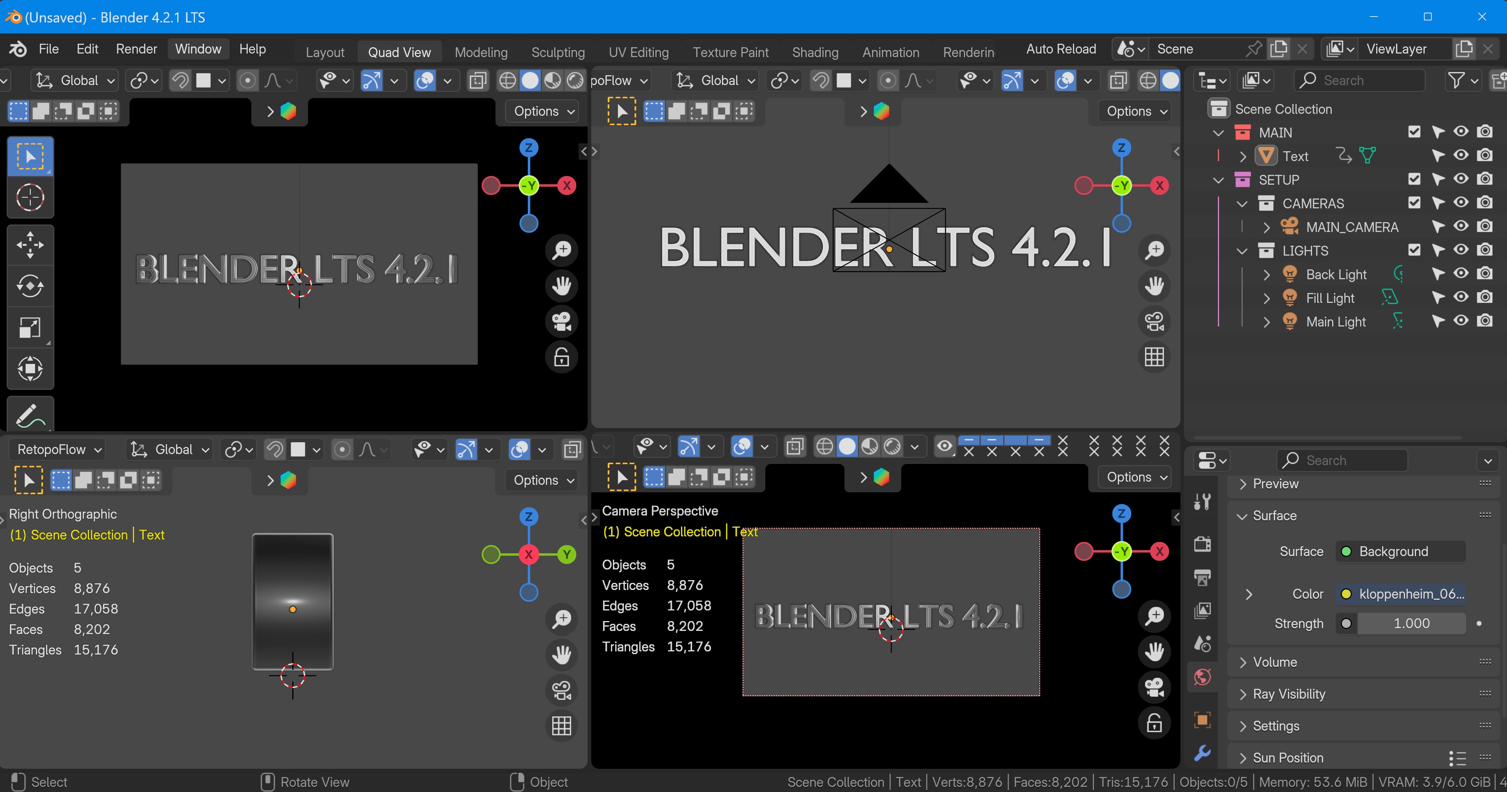Select the Scale tool in left toolbar
This screenshot has height=792, width=1507.
tap(30, 328)
